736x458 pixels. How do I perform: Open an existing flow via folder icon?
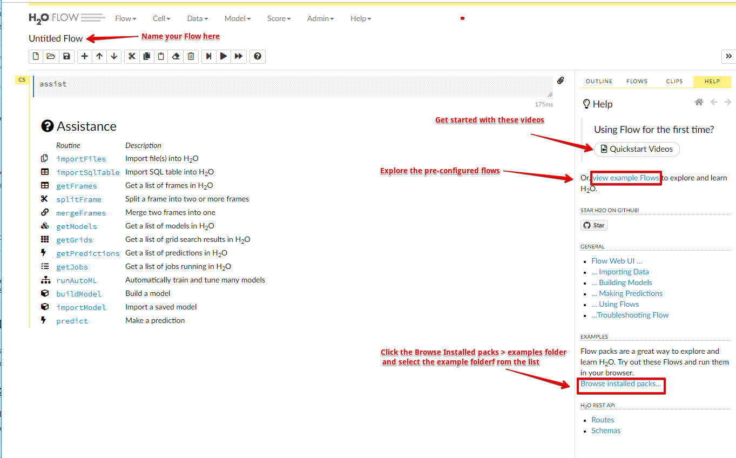(x=51, y=56)
